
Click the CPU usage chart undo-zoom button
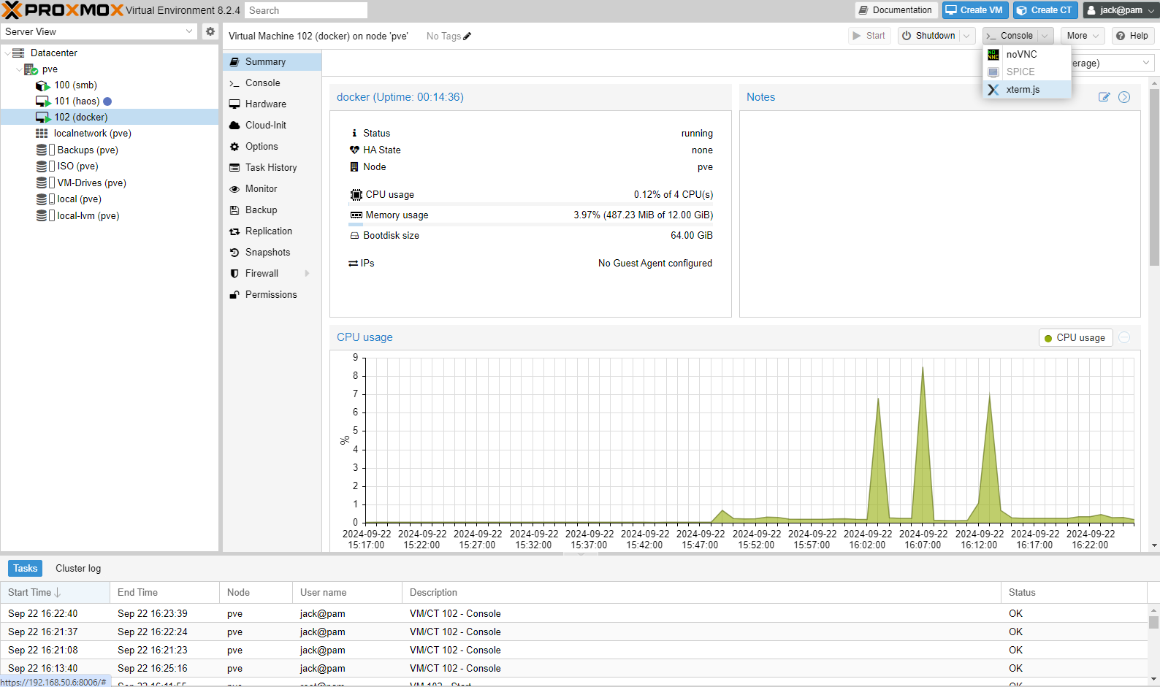click(1124, 337)
